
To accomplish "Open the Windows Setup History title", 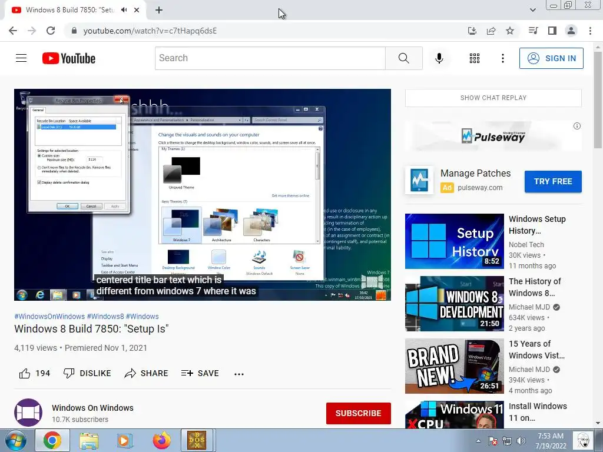I will pyautogui.click(x=537, y=224).
